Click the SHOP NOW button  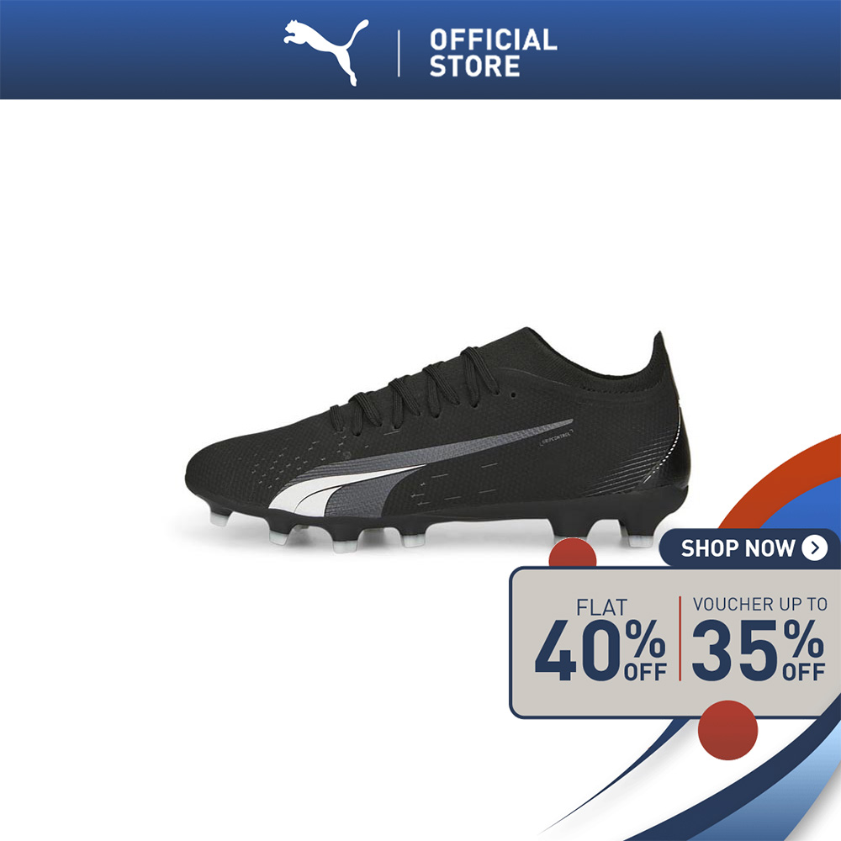[750, 548]
